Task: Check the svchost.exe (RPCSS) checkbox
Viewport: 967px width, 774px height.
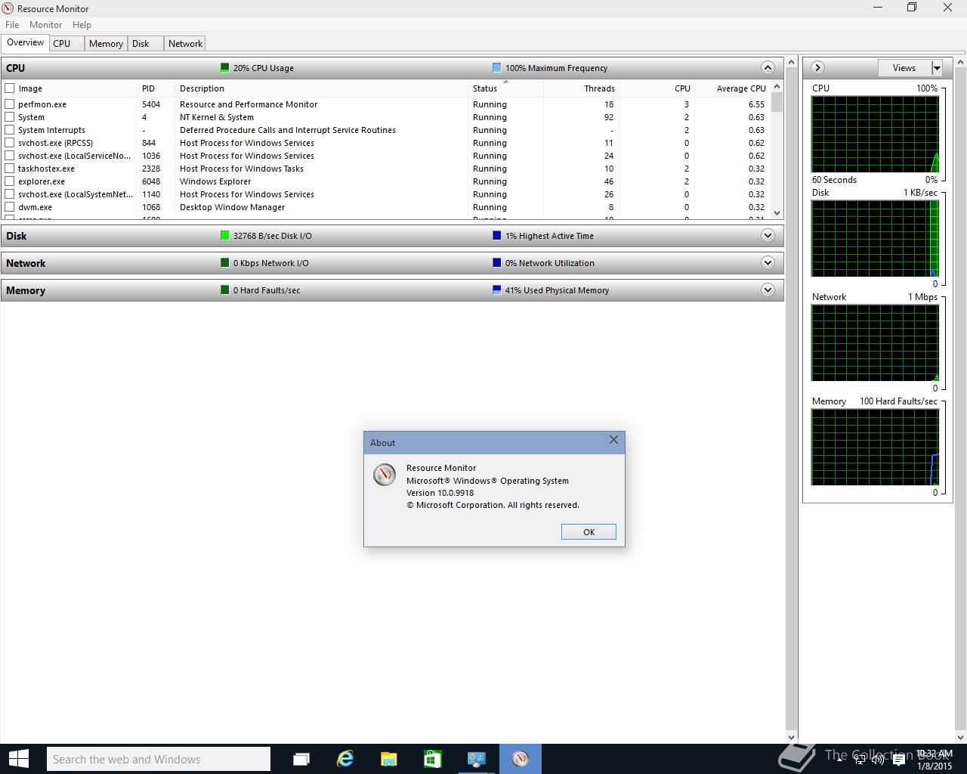Action: 10,143
